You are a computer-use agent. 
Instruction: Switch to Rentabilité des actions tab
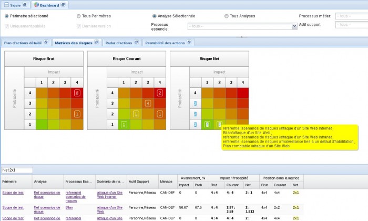pos(165,43)
